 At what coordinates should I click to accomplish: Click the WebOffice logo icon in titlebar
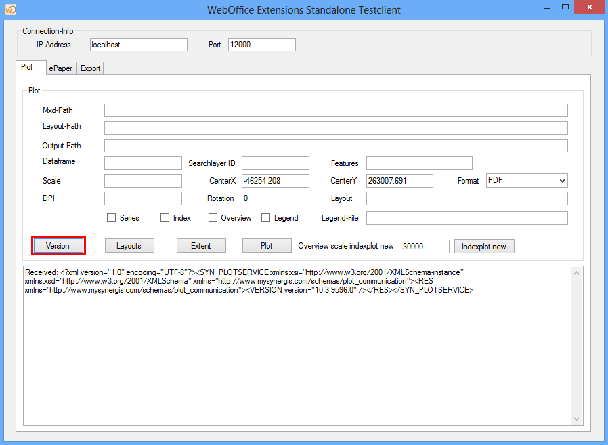[x=11, y=9]
